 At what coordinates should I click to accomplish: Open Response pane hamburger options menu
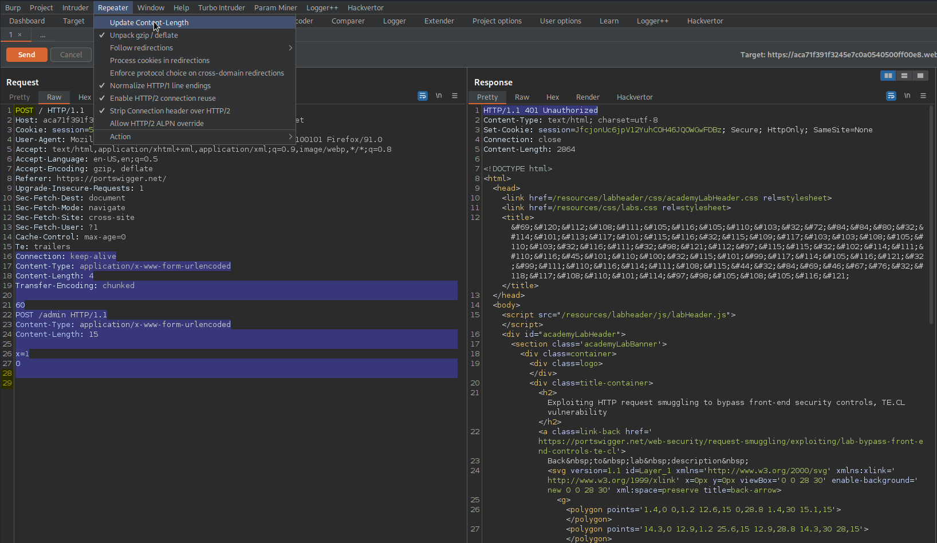(923, 96)
